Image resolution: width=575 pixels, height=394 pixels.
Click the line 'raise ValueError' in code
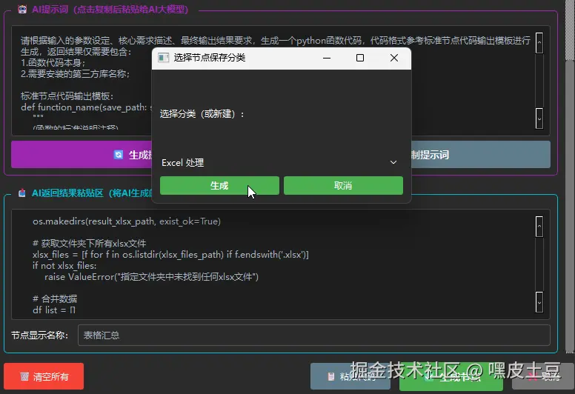pyautogui.click(x=151, y=277)
